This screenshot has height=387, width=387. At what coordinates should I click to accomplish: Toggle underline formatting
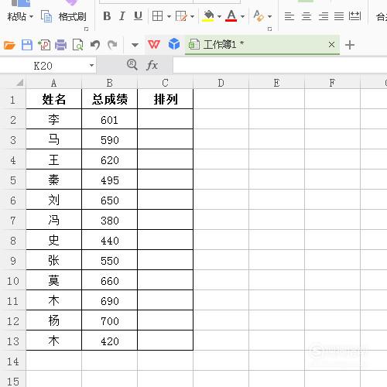pyautogui.click(x=138, y=16)
